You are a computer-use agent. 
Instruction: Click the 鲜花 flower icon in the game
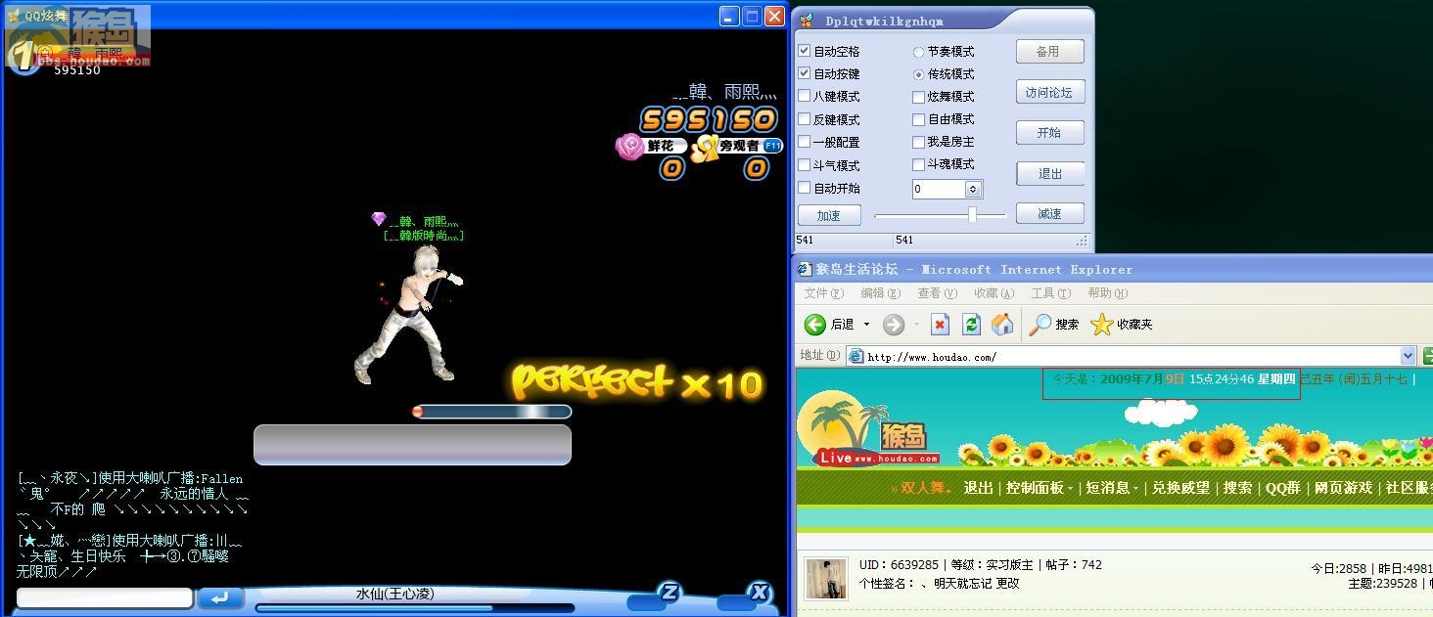pyautogui.click(x=629, y=146)
